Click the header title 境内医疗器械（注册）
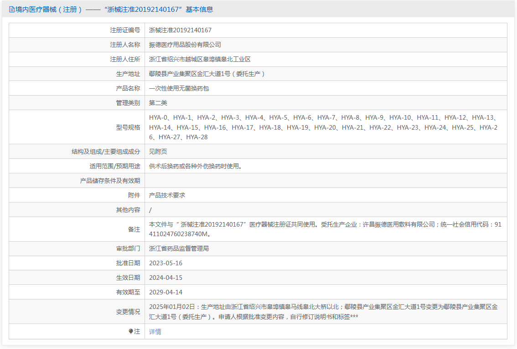 (x=49, y=10)
